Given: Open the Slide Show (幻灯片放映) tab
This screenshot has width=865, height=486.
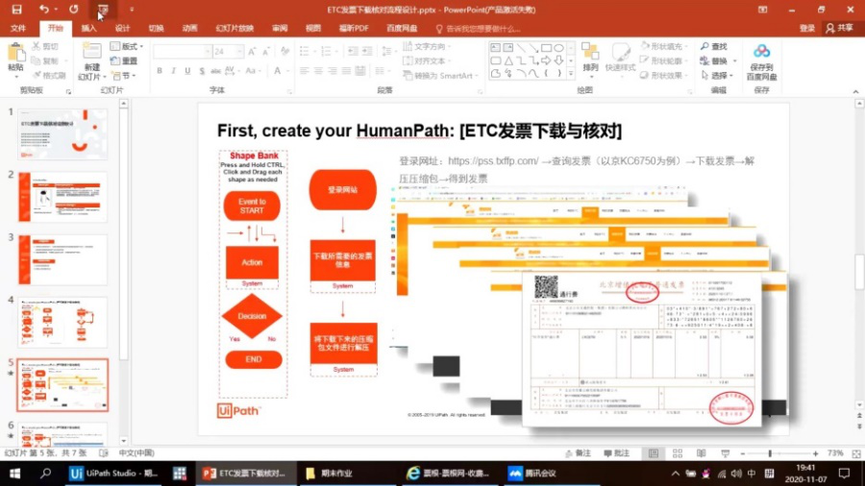Looking at the screenshot, I should pyautogui.click(x=235, y=28).
